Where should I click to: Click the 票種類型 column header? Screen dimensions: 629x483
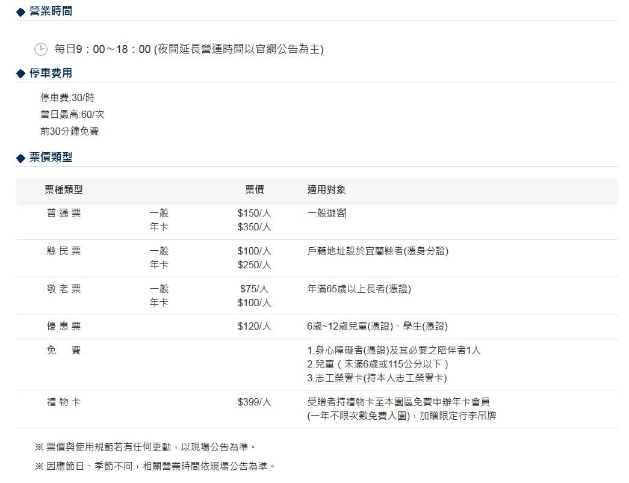pos(64,189)
